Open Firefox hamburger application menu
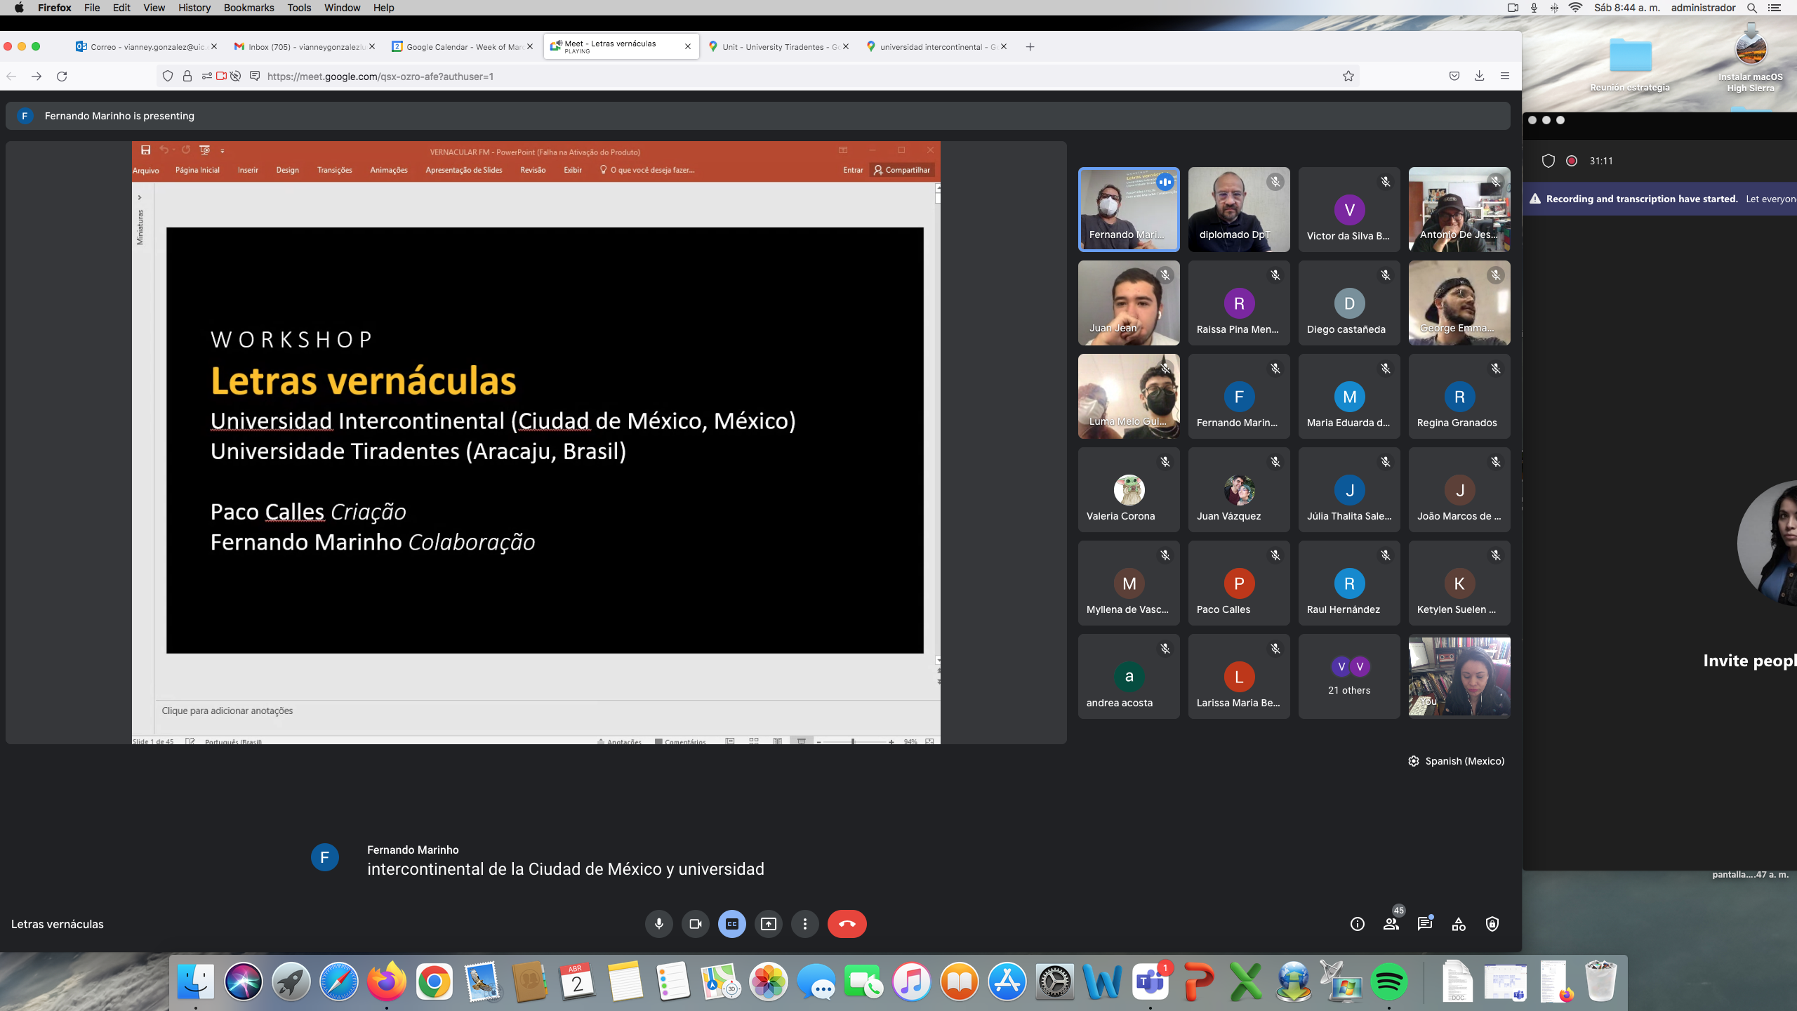The width and height of the screenshot is (1797, 1011). [x=1505, y=76]
